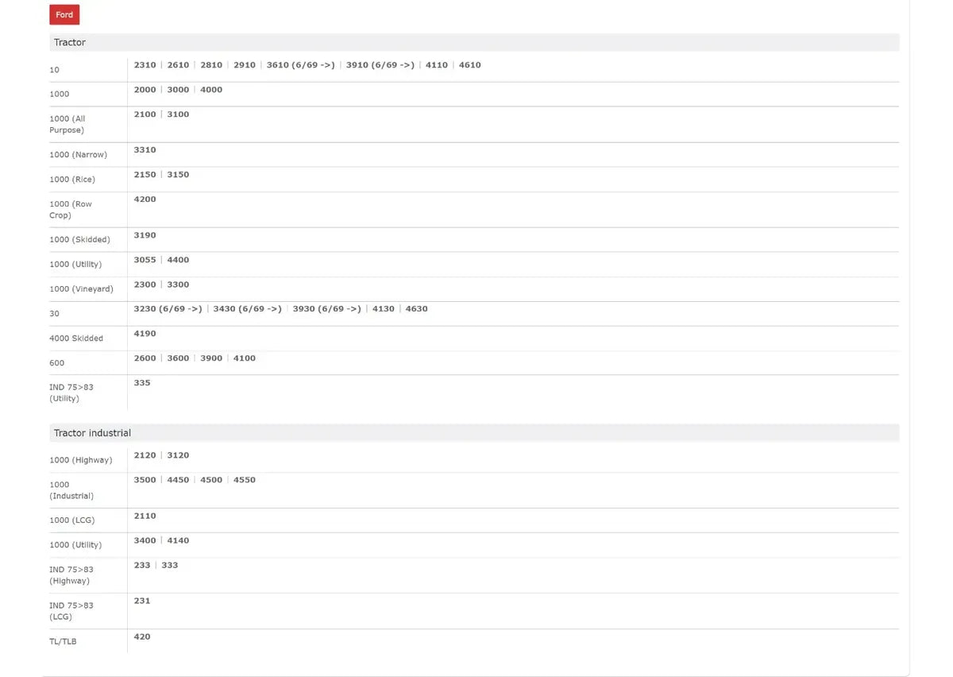Select the 3000 model link
The image size is (953, 677).
[179, 90]
